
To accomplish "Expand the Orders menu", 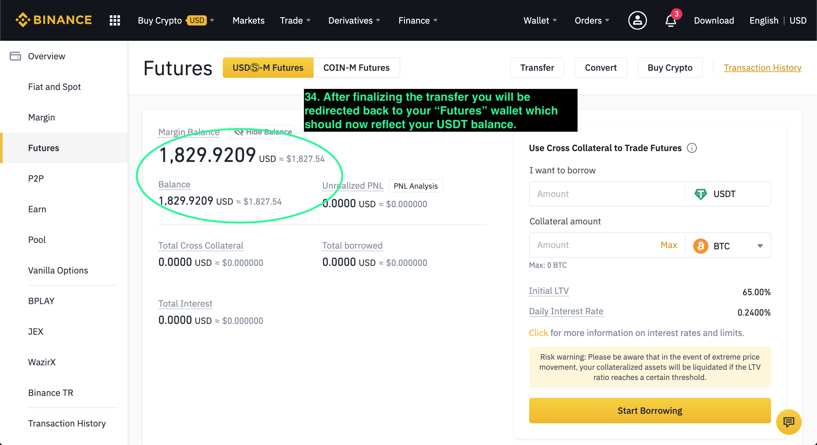I will pos(592,20).
